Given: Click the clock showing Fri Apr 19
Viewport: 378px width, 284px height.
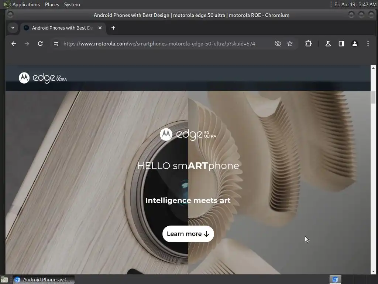Looking at the screenshot, I should point(355,4).
